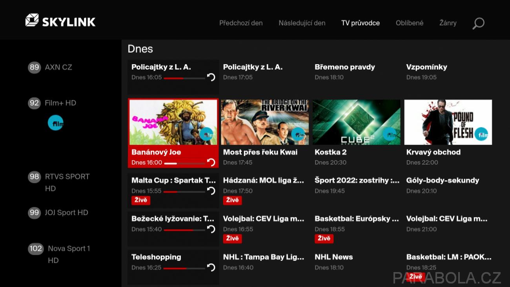Click restart icon on Teleshopping
510x287 pixels.
click(211, 268)
